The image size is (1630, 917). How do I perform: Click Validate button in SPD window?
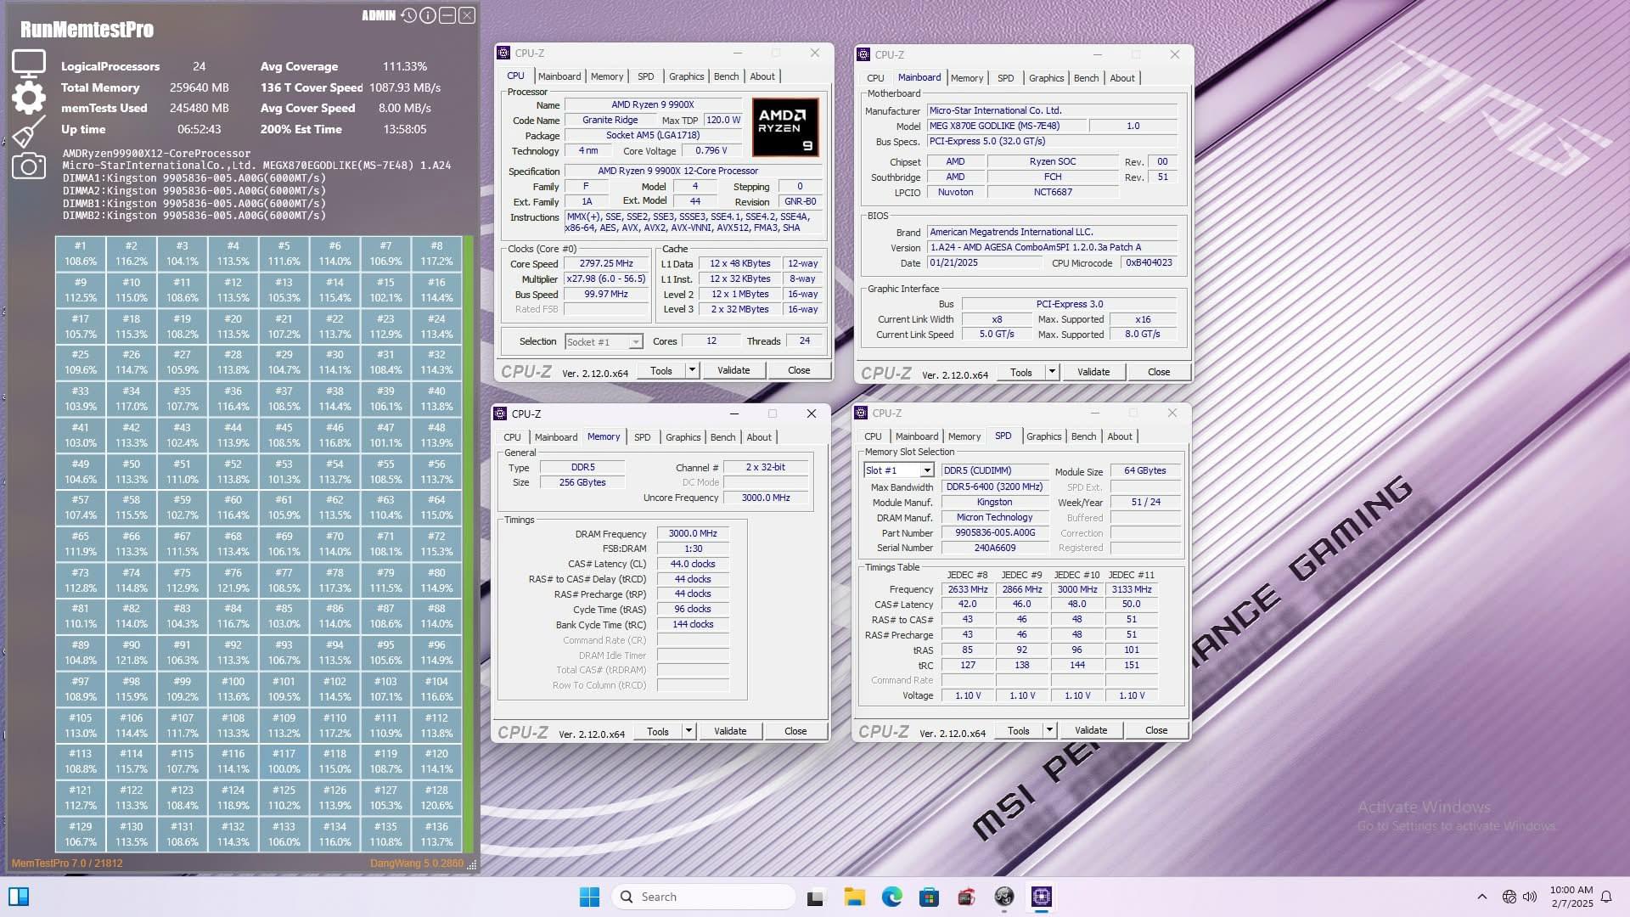click(1091, 730)
